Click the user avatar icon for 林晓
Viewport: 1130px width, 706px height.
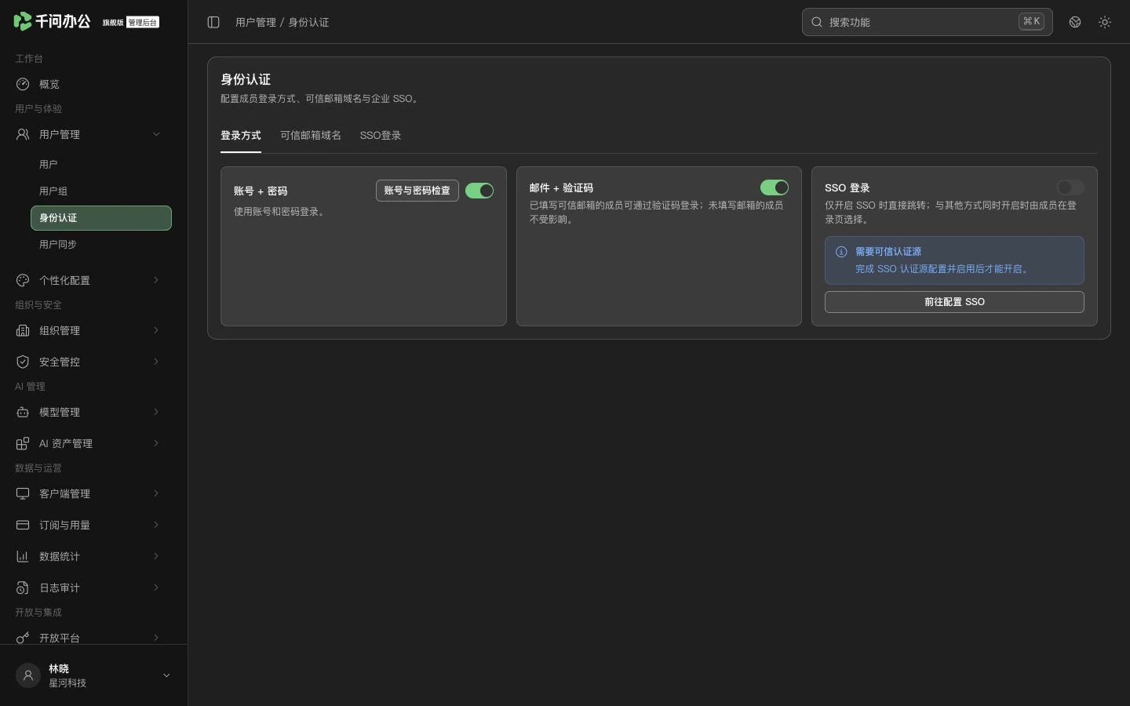tap(28, 675)
